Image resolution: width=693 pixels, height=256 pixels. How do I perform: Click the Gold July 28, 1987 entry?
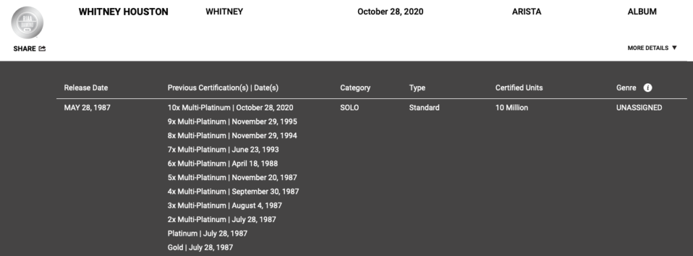tap(200, 247)
